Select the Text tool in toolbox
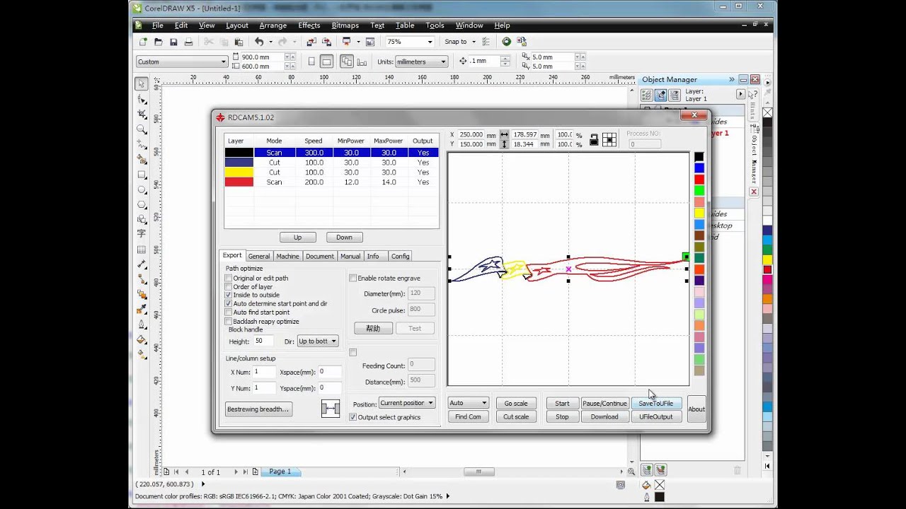The width and height of the screenshot is (906, 509). coord(142,234)
